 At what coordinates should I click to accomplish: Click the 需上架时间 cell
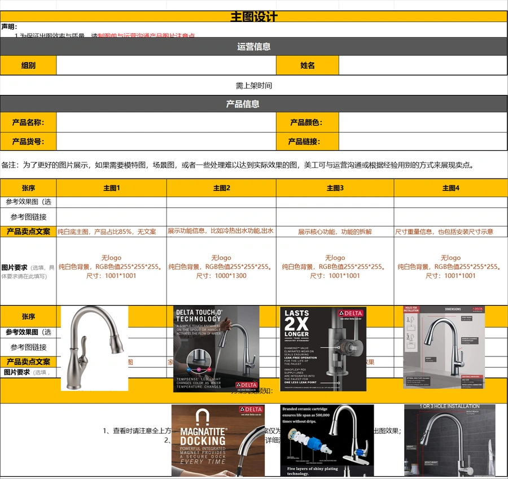point(253,86)
